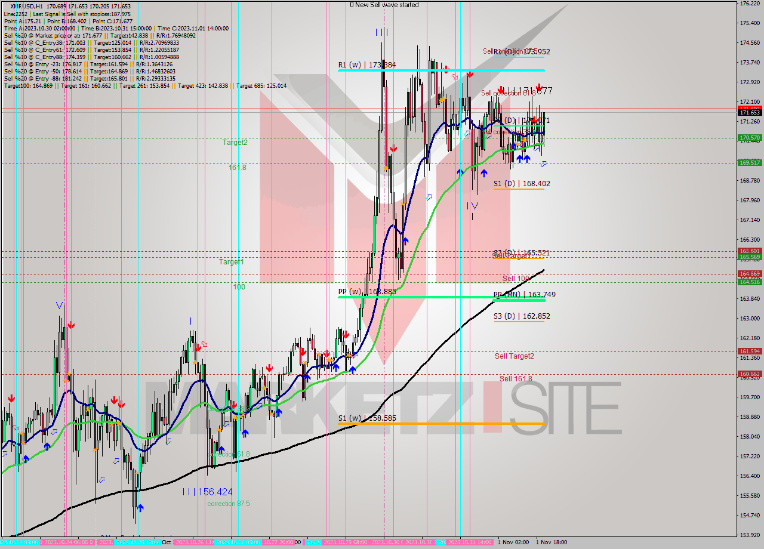Screen dimensions: 764x549
Task: Click the '1 Nov 18:00' time axis label
Action: point(552,542)
